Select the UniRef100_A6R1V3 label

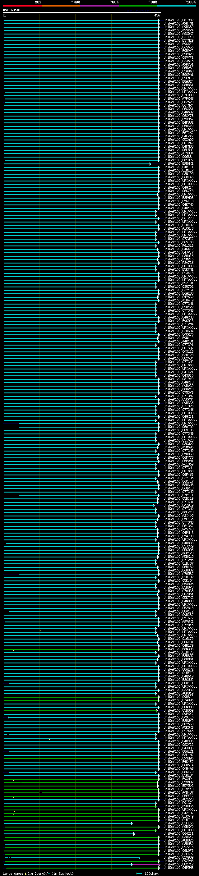[178, 553]
